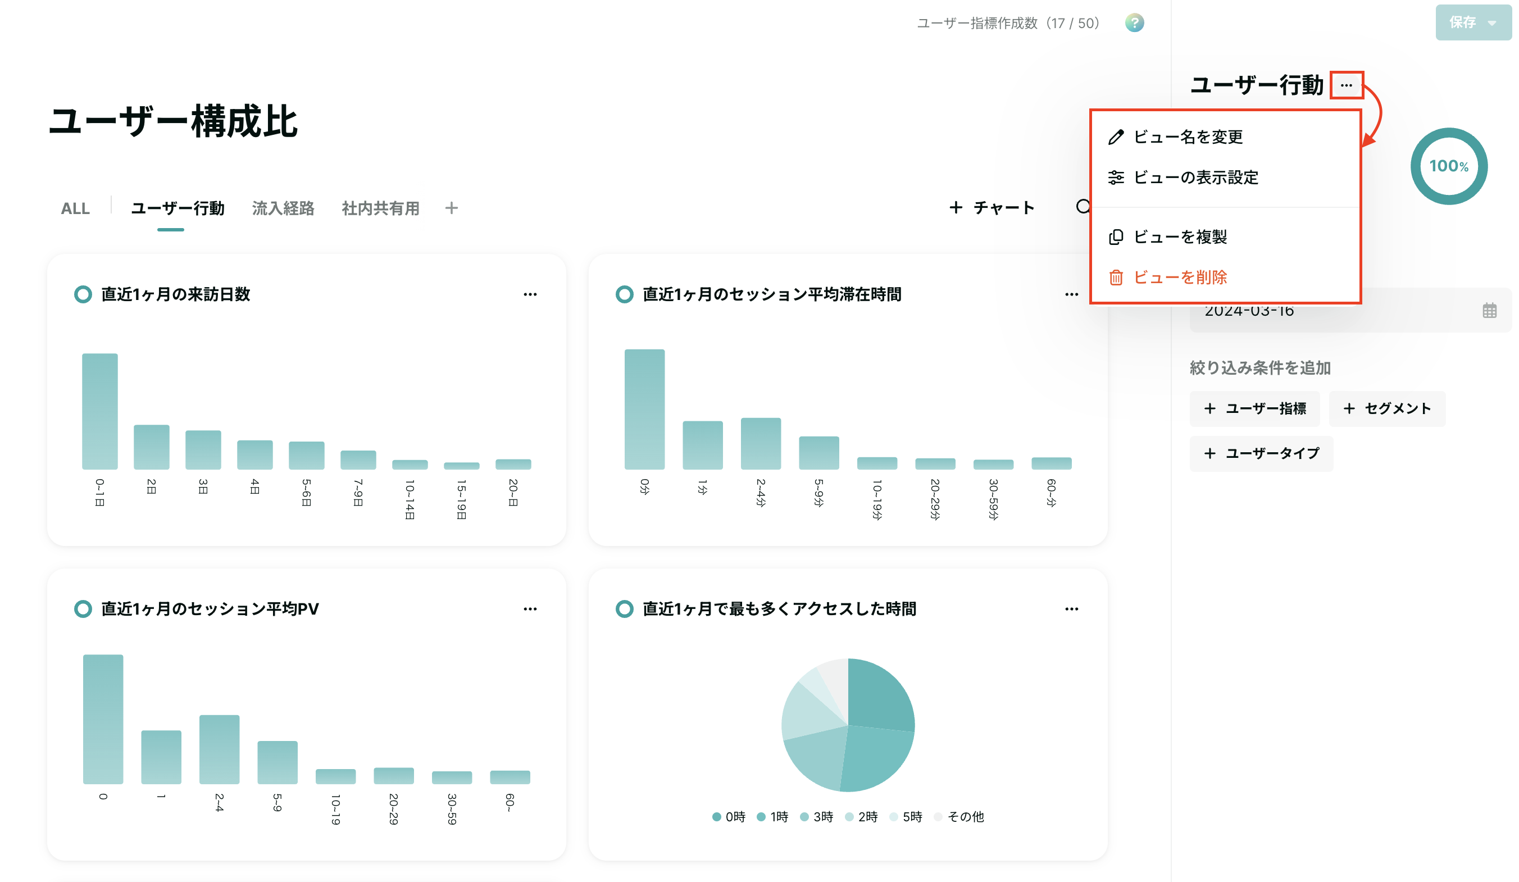1519x882 pixels.
Task: Add filter with ＋ ユーザー指標 button
Action: tap(1254, 409)
